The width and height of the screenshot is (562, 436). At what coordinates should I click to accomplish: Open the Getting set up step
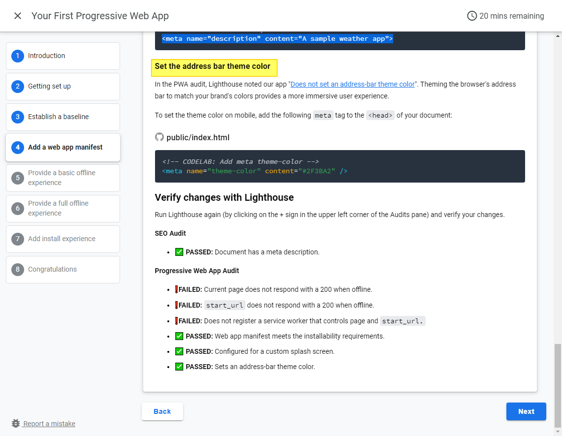pyautogui.click(x=63, y=86)
